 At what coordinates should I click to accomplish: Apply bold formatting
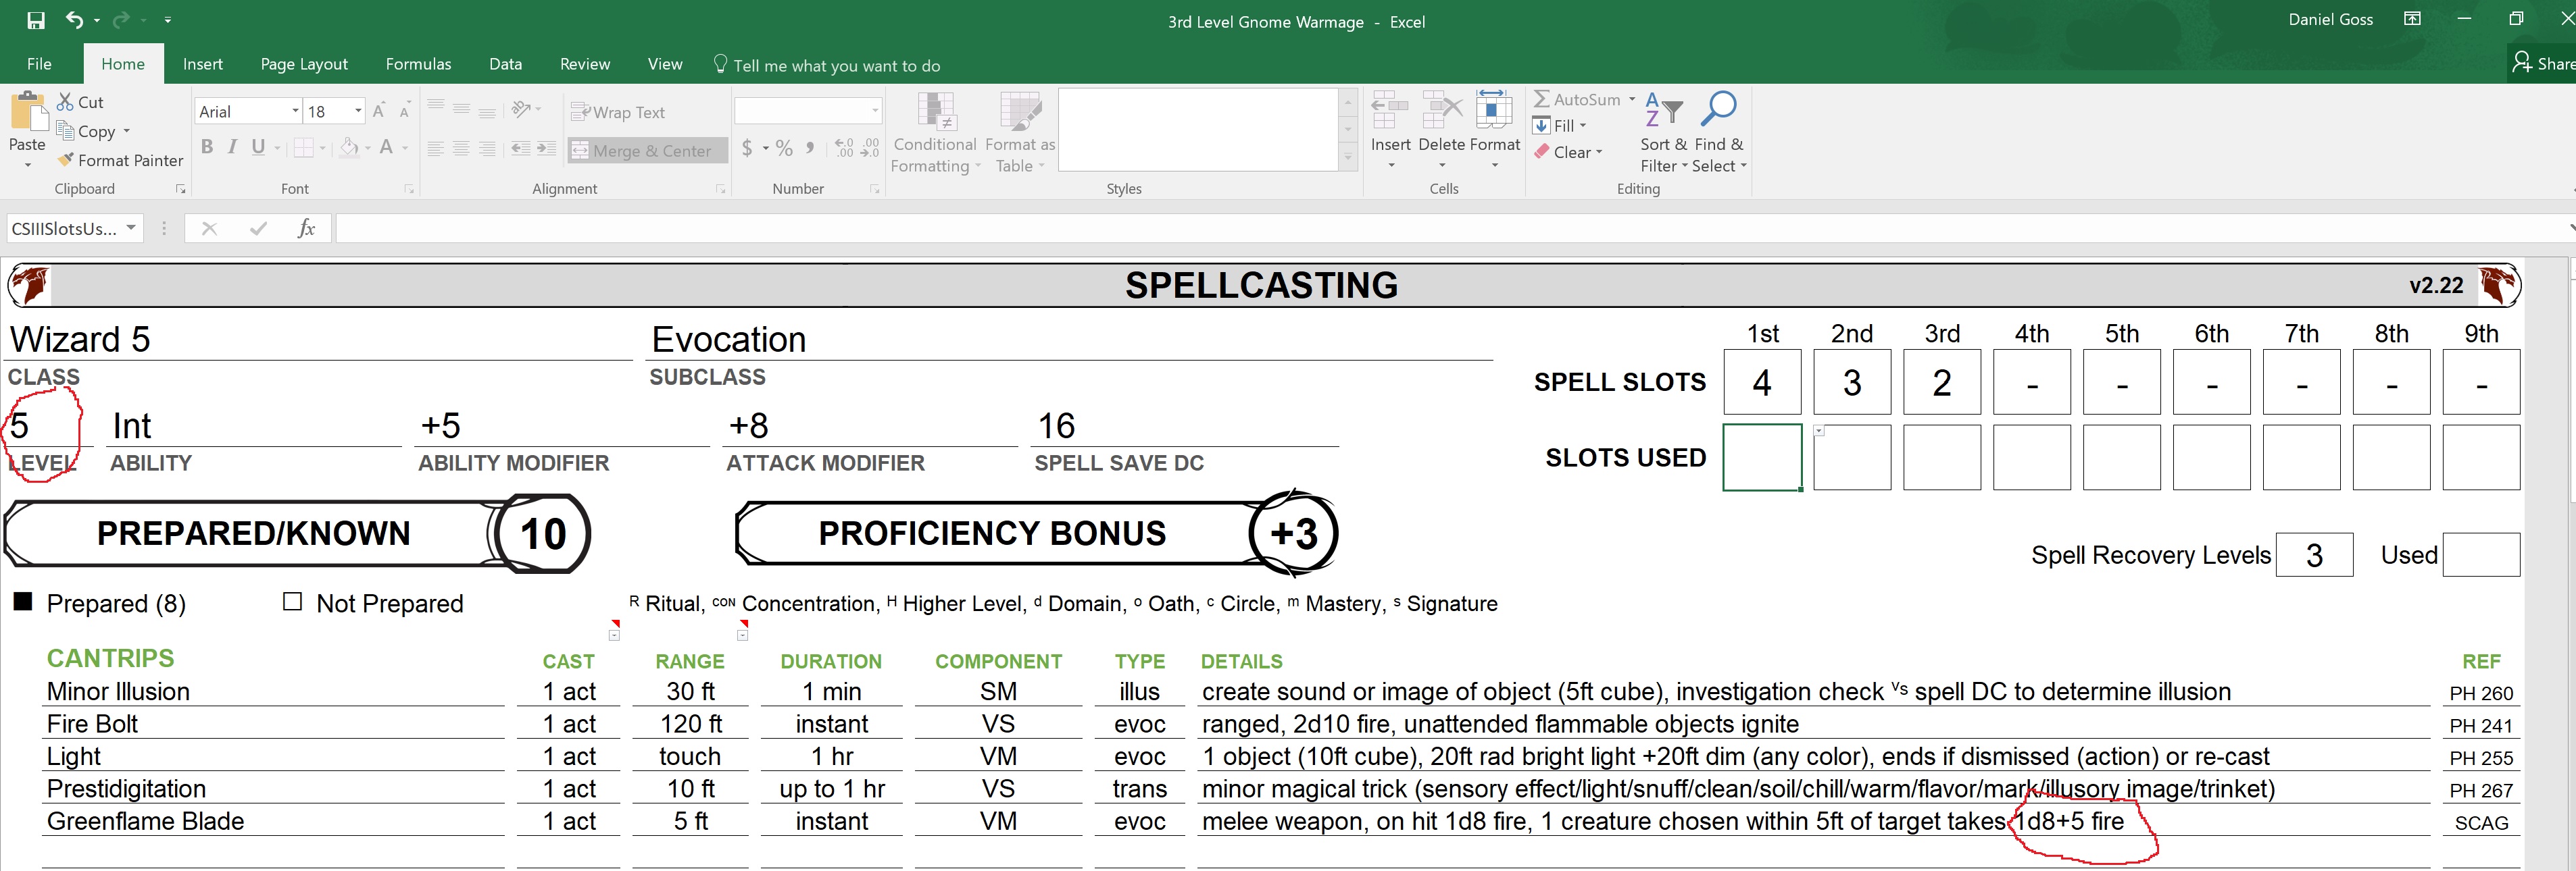pyautogui.click(x=207, y=147)
